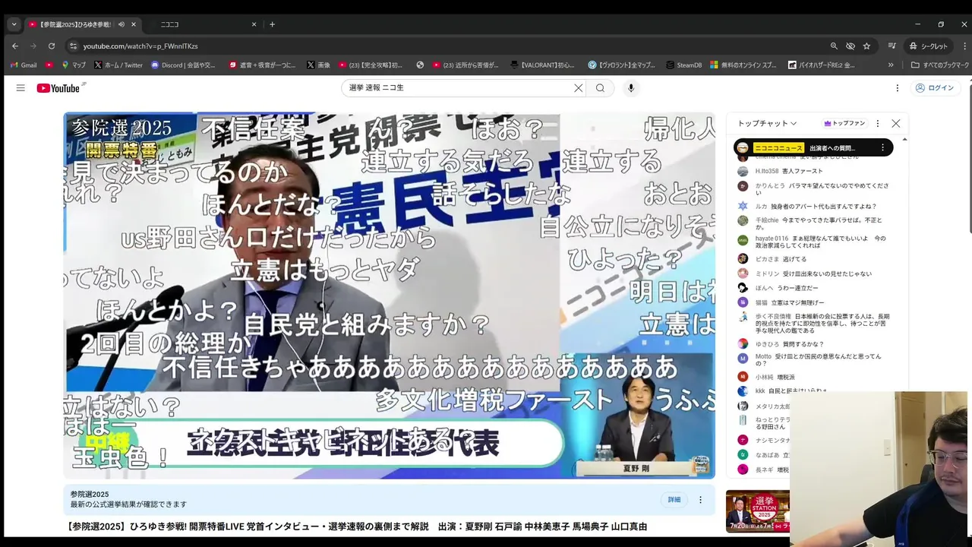Image resolution: width=972 pixels, height=547 pixels.
Task: Open 無料のオンライン bookmark
Action: point(743,65)
